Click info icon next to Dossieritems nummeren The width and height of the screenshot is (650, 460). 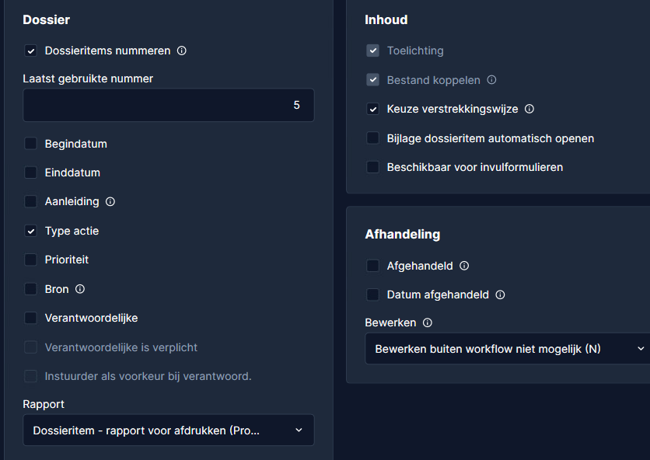click(x=182, y=51)
